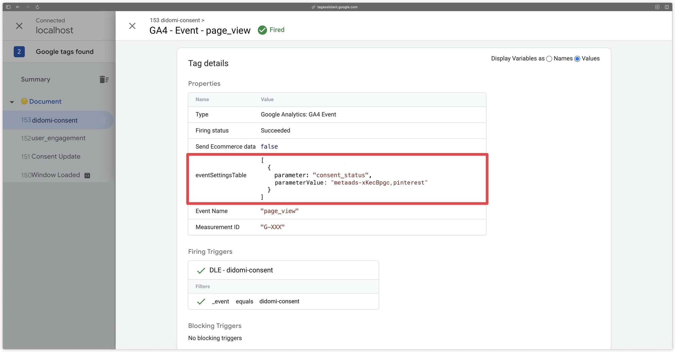The image size is (675, 352).
Task: Collapse the Document event group
Action: click(x=12, y=102)
